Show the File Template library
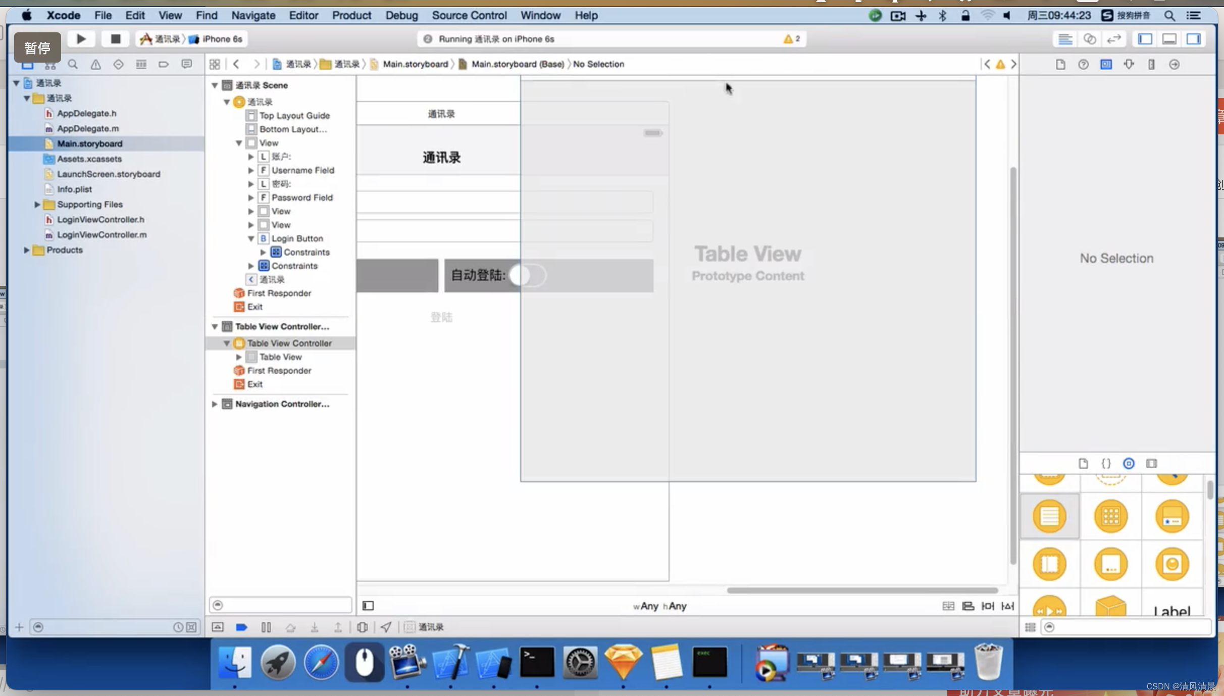The width and height of the screenshot is (1224, 696). 1083,463
